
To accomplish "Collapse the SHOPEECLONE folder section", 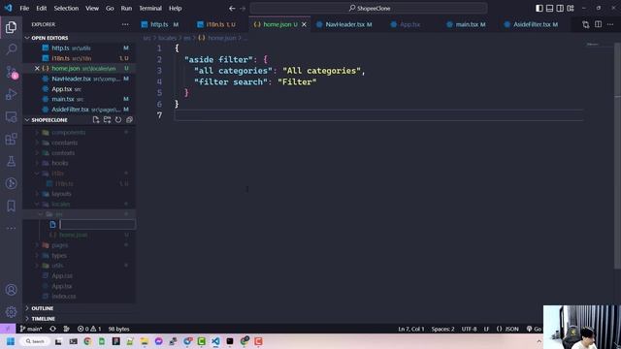I will pyautogui.click(x=49, y=120).
